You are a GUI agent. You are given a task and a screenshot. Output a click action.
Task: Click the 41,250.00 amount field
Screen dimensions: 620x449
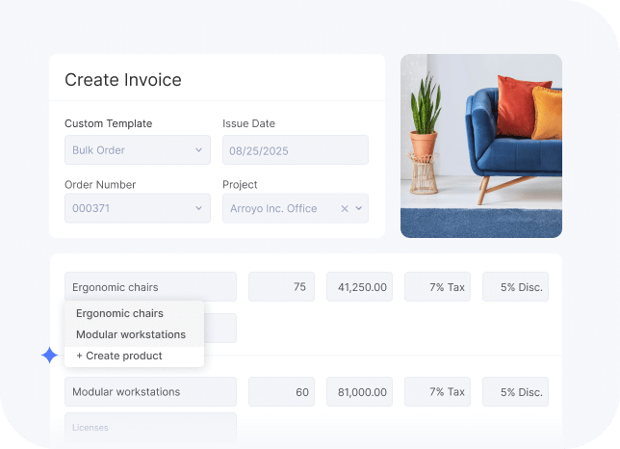coord(359,287)
